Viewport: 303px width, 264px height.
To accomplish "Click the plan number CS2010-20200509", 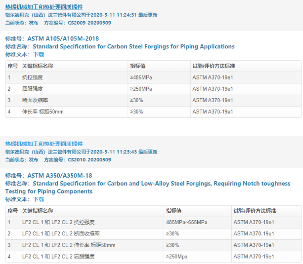I will [89, 160].
